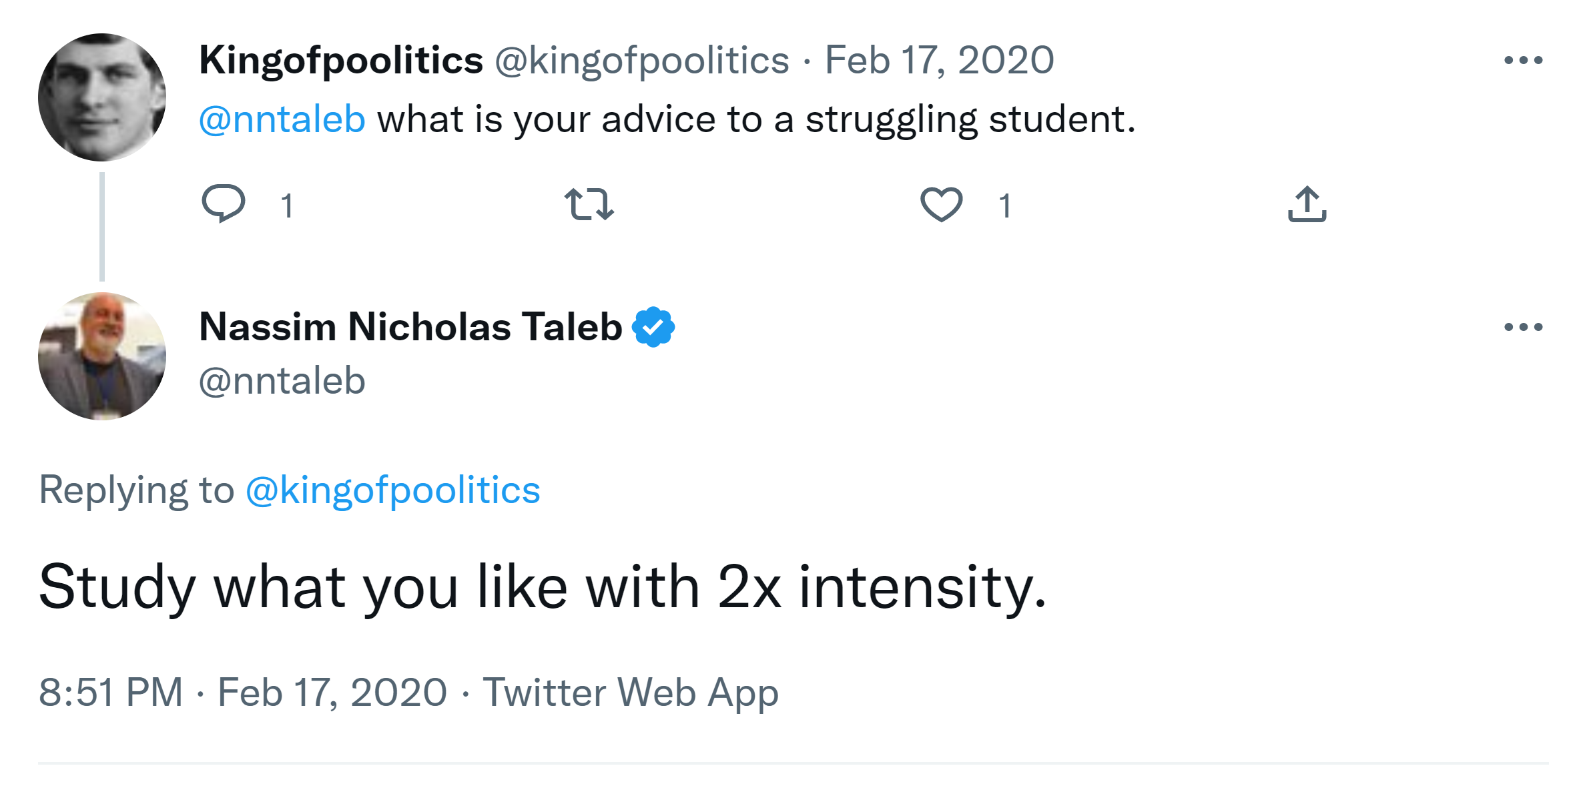Click the gray @nntaleb handle under Taleb's name
This screenshot has height=788, width=1577.
[282, 381]
